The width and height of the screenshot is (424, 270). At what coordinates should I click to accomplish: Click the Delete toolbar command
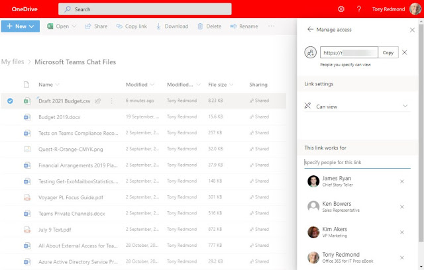[x=209, y=26]
